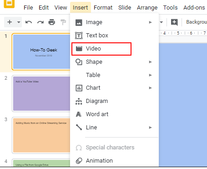Image resolution: width=207 pixels, height=169 pixels.
Task: Click the Special characters omega icon
Action: 79,148
